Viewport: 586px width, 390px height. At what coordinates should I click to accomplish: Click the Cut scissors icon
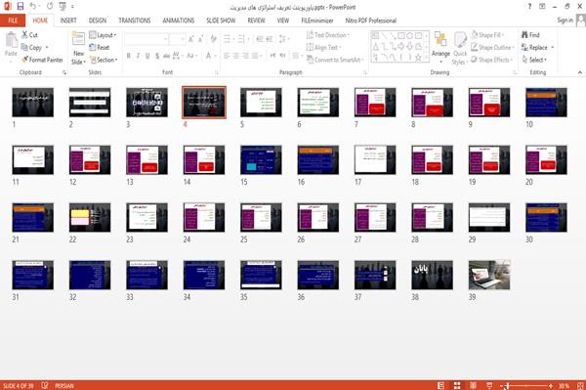pos(24,34)
